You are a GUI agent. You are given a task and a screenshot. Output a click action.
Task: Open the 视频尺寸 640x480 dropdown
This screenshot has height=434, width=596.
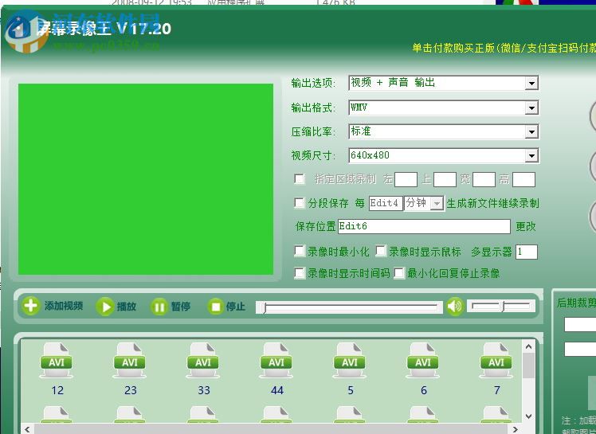pos(531,155)
